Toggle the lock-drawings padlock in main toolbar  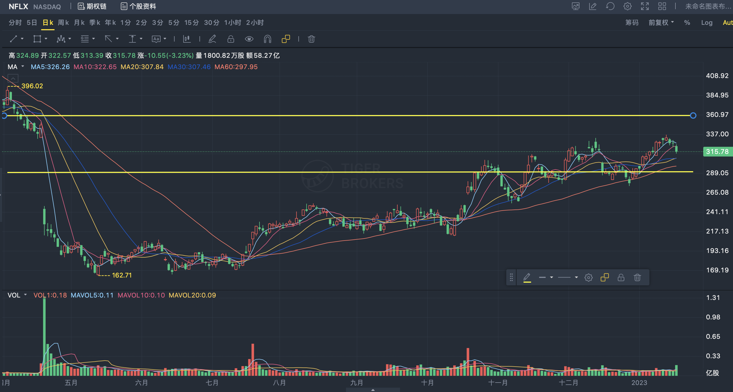(231, 39)
